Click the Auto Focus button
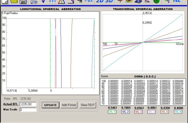The width and height of the screenshot is (188, 123). 69,105
